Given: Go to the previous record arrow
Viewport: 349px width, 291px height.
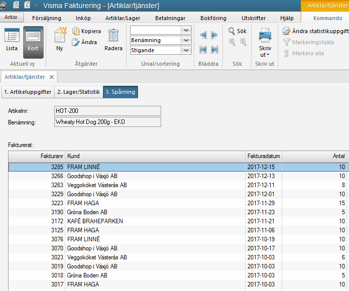Looking at the screenshot, I should [x=203, y=35].
